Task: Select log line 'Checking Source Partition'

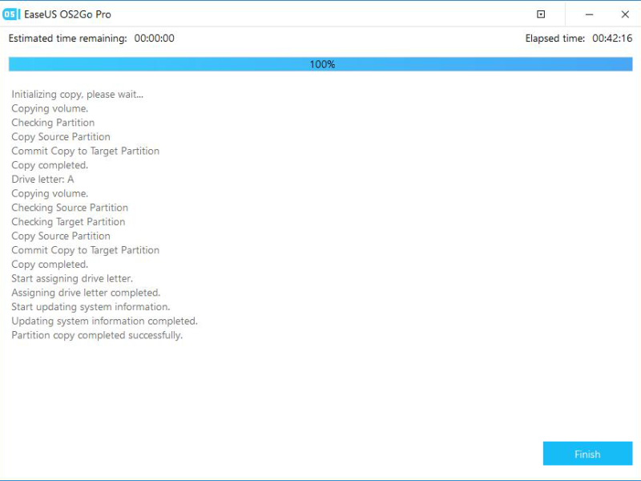Action: click(70, 208)
